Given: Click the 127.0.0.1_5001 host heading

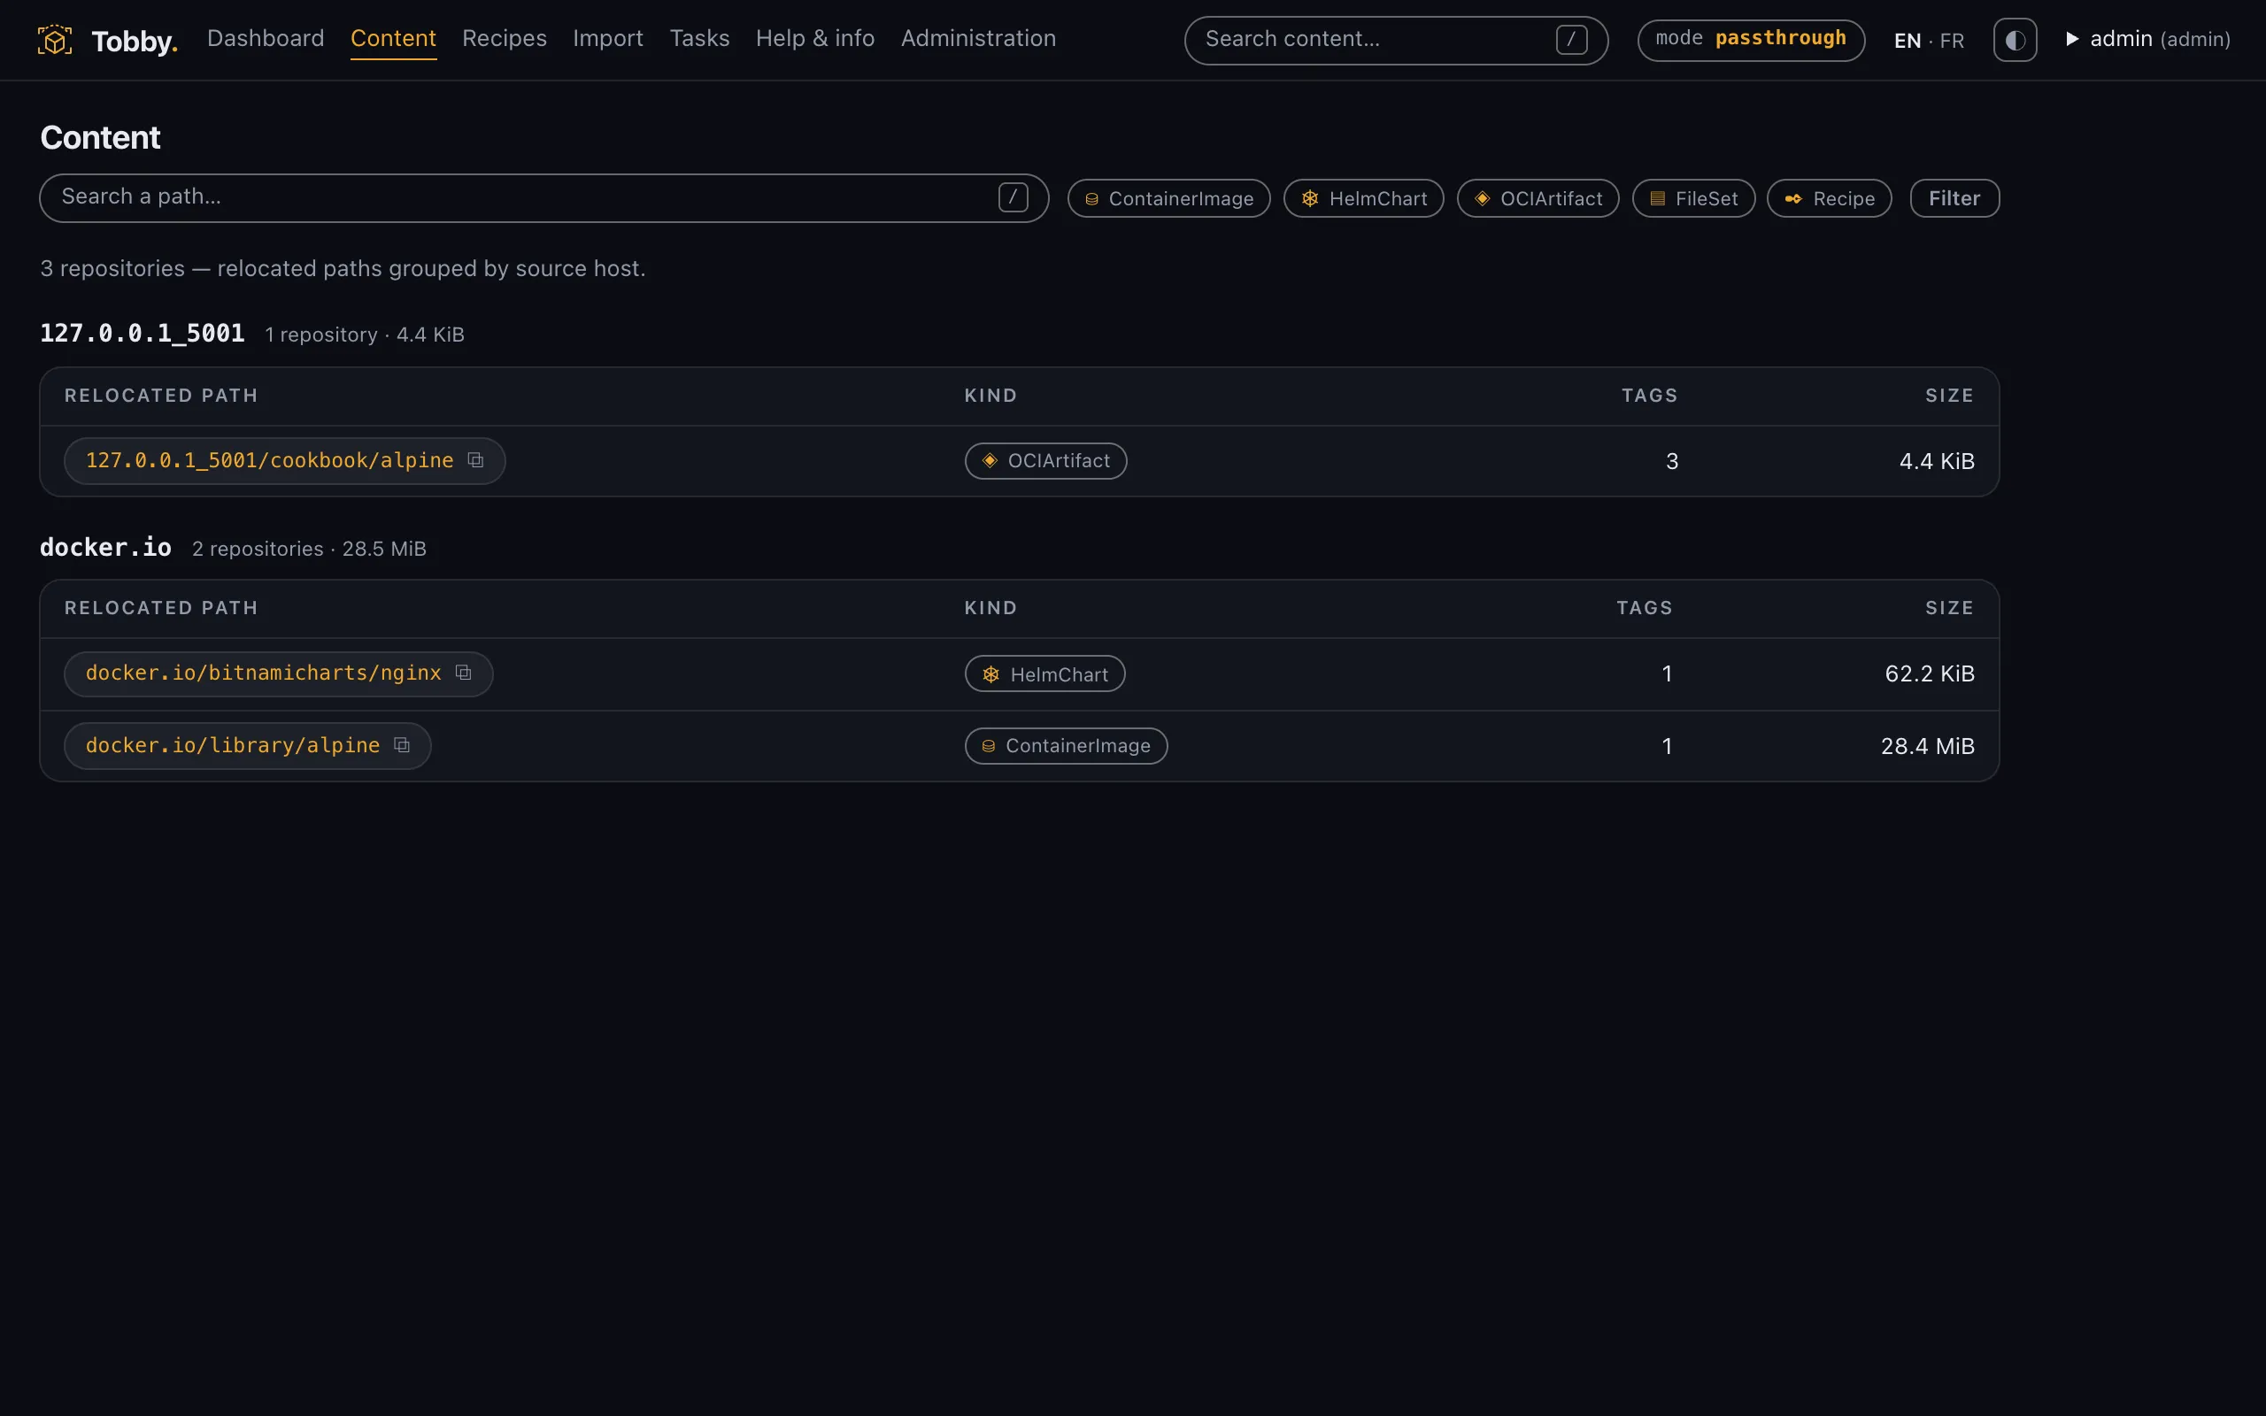Looking at the screenshot, I should coord(143,334).
